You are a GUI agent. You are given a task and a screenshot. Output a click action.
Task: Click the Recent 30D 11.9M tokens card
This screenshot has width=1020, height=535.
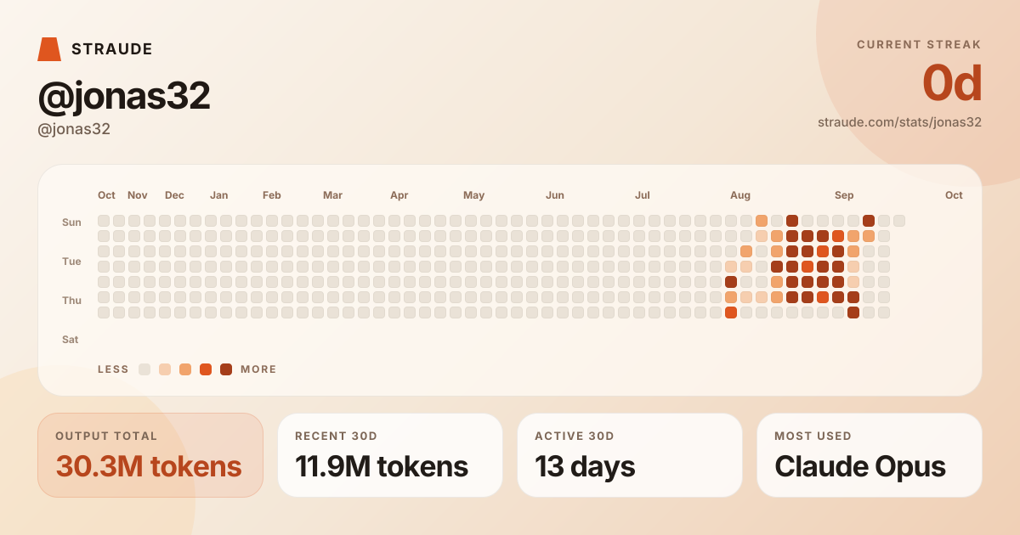pyautogui.click(x=390, y=455)
